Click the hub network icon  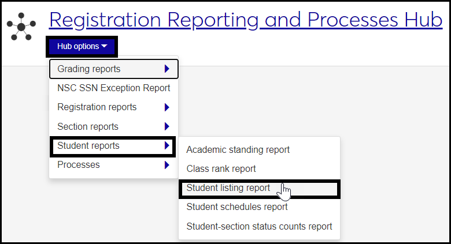click(x=21, y=26)
